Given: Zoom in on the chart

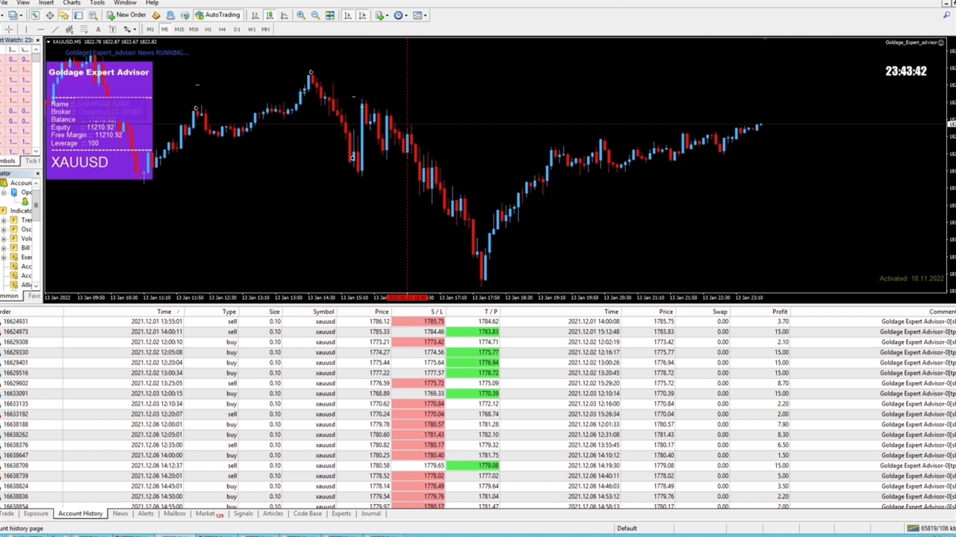Looking at the screenshot, I should (x=301, y=15).
